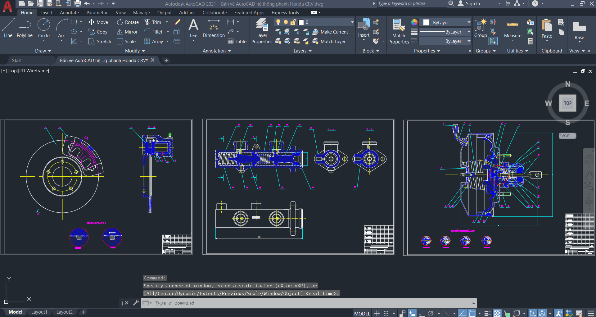Expand the Modify panel

point(135,51)
